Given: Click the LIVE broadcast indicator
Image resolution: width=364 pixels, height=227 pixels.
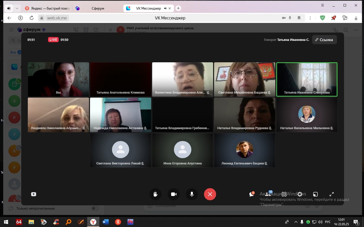Looking at the screenshot, I should click(x=53, y=40).
